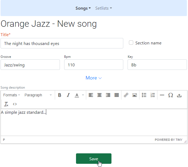Toggle bold formatting in editor toolbar

[60, 95]
